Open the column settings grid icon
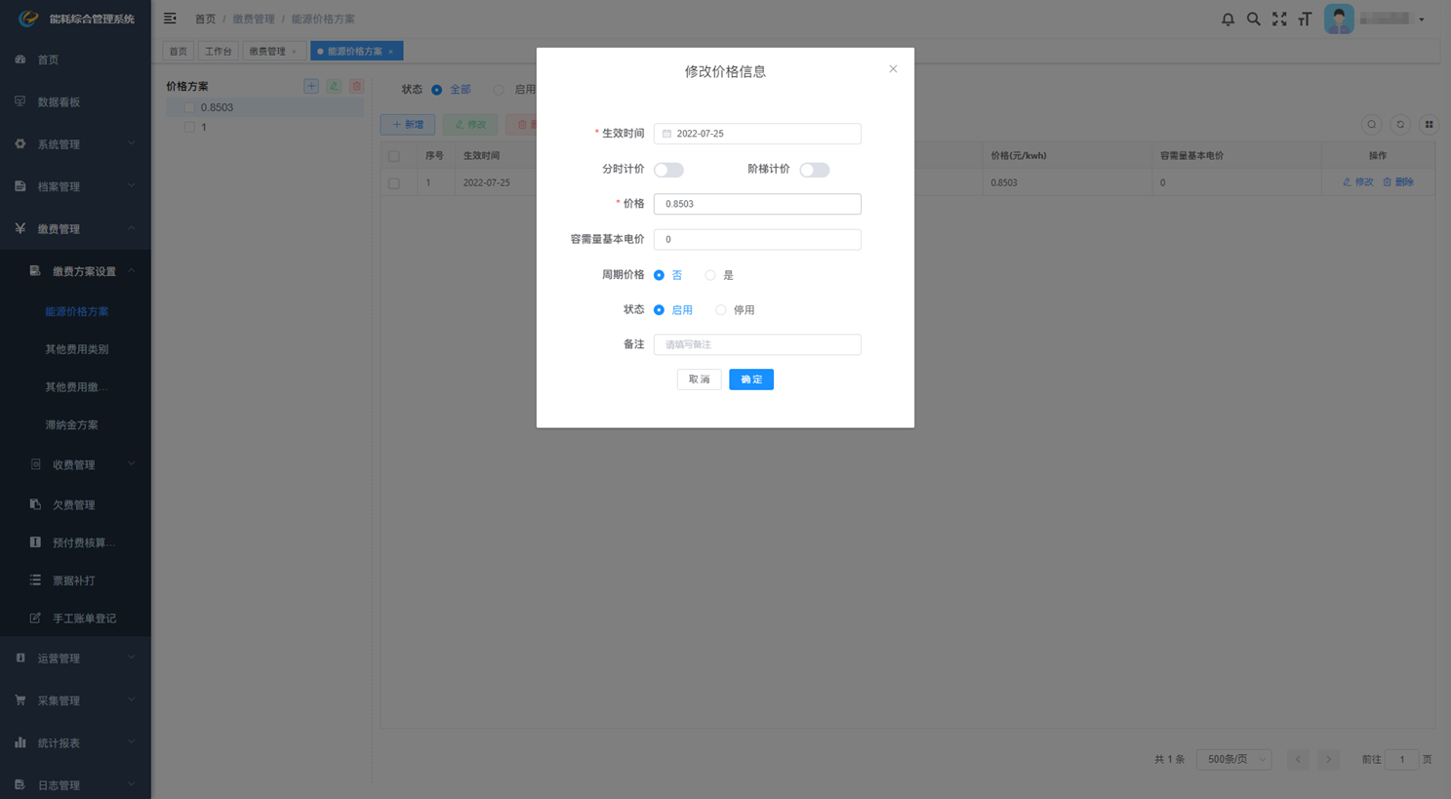Image resolution: width=1451 pixels, height=799 pixels. (x=1429, y=125)
